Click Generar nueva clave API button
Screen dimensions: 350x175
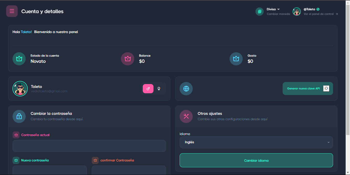coord(303,88)
